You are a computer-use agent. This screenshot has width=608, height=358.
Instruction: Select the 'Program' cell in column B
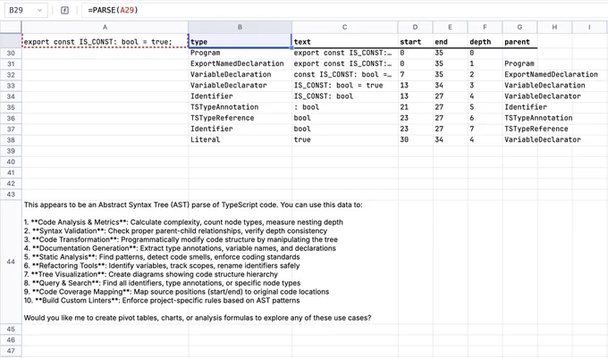pos(240,53)
